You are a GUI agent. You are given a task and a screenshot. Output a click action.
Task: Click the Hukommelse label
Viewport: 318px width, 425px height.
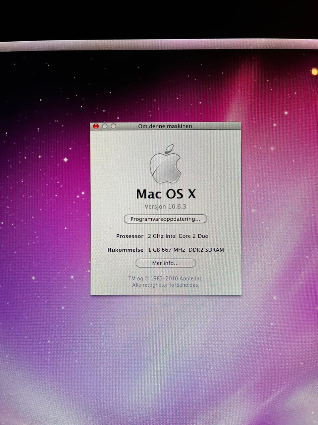pyautogui.click(x=125, y=250)
